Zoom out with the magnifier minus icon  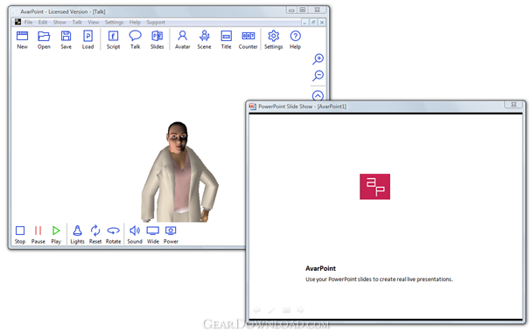(318, 75)
